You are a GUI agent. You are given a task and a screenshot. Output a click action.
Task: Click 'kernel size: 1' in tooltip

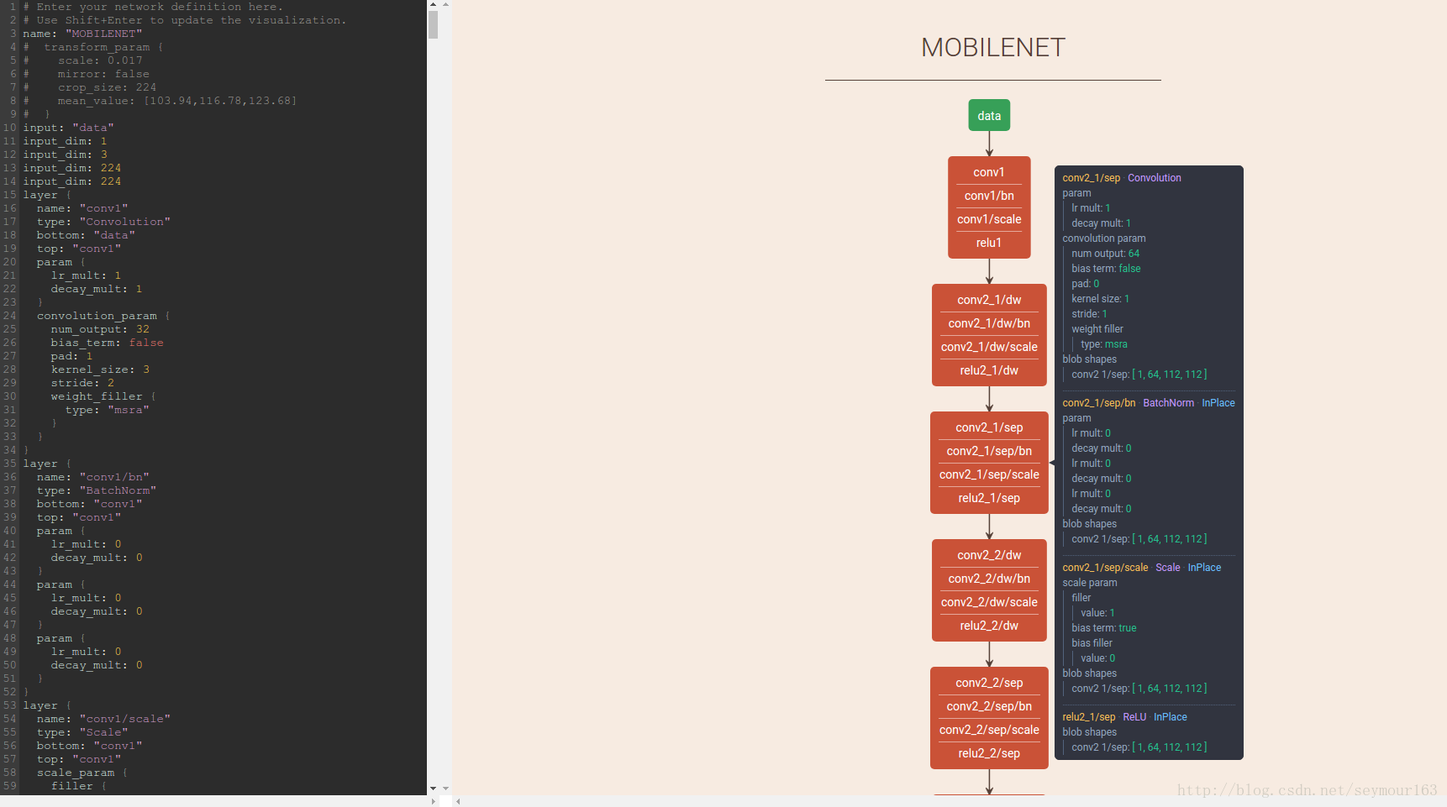(x=1100, y=299)
